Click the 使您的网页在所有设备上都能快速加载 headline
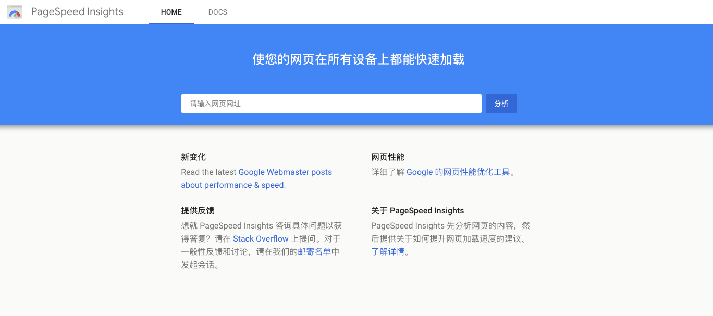The width and height of the screenshot is (713, 316). pyautogui.click(x=359, y=59)
